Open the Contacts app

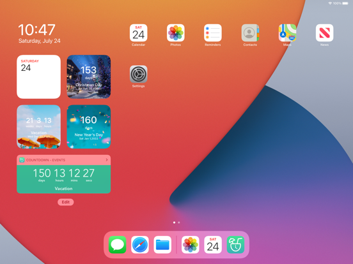coord(250,33)
